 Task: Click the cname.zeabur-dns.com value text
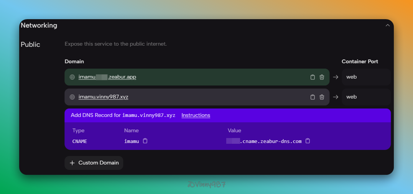click(271, 141)
